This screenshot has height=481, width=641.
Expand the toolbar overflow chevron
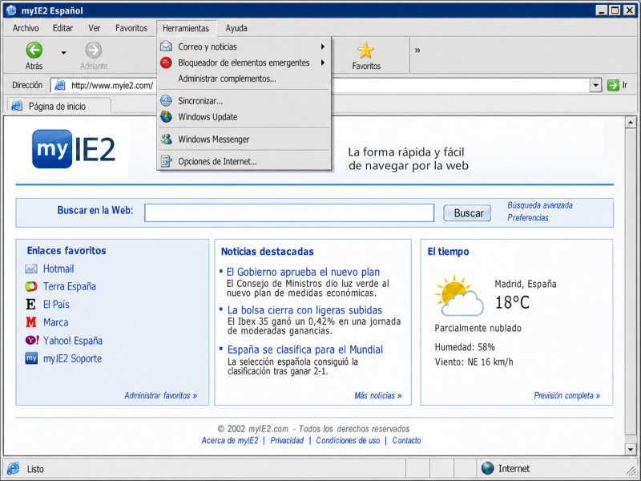click(417, 51)
